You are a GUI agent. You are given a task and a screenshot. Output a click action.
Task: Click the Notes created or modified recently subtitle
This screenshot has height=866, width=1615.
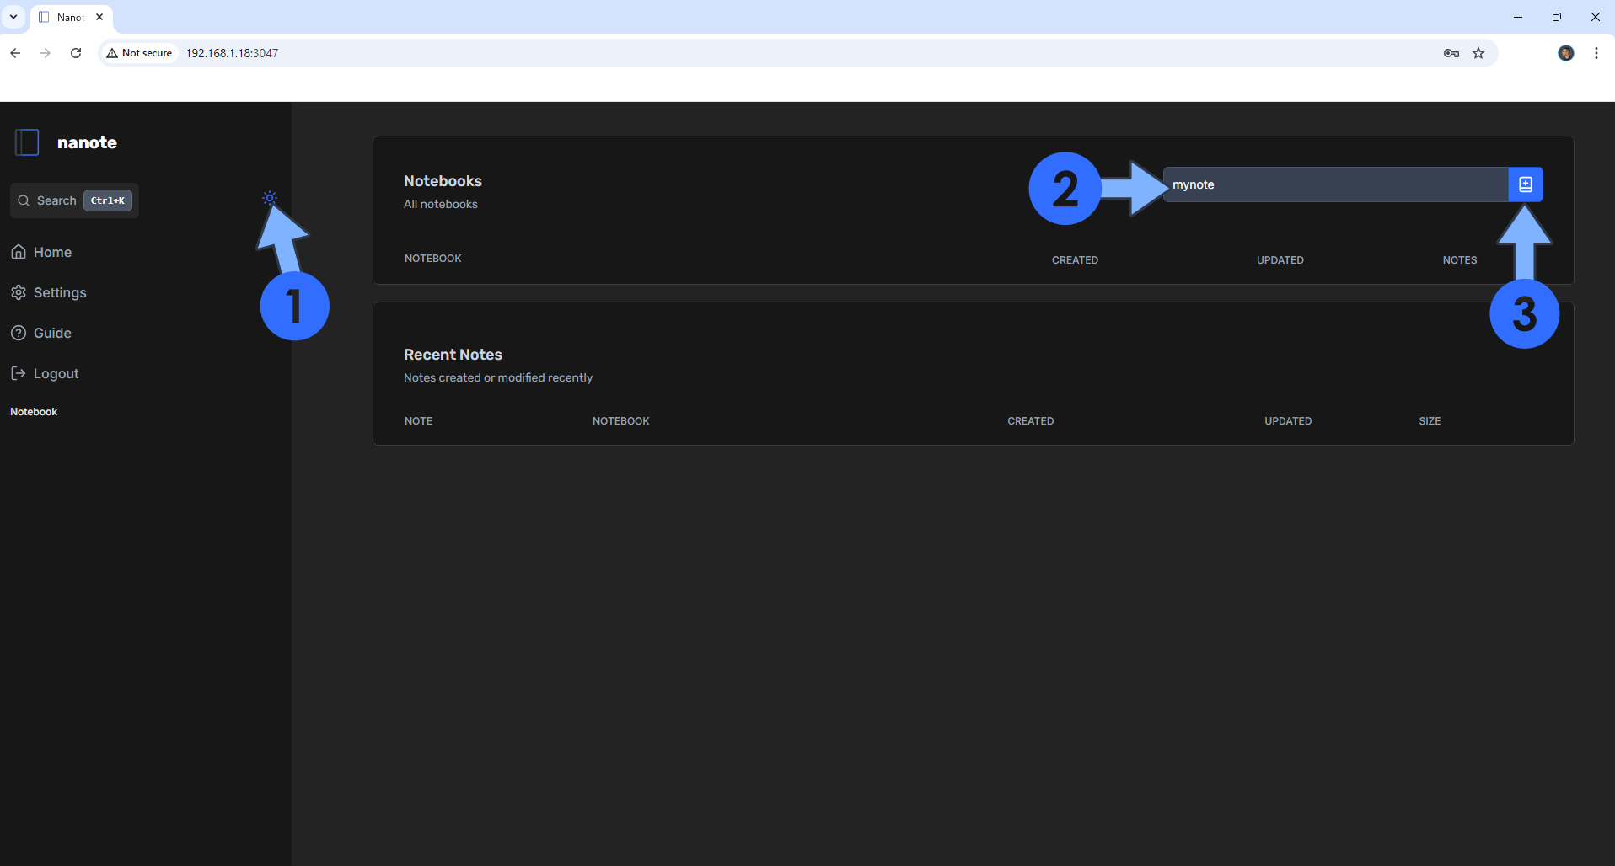pyautogui.click(x=498, y=377)
